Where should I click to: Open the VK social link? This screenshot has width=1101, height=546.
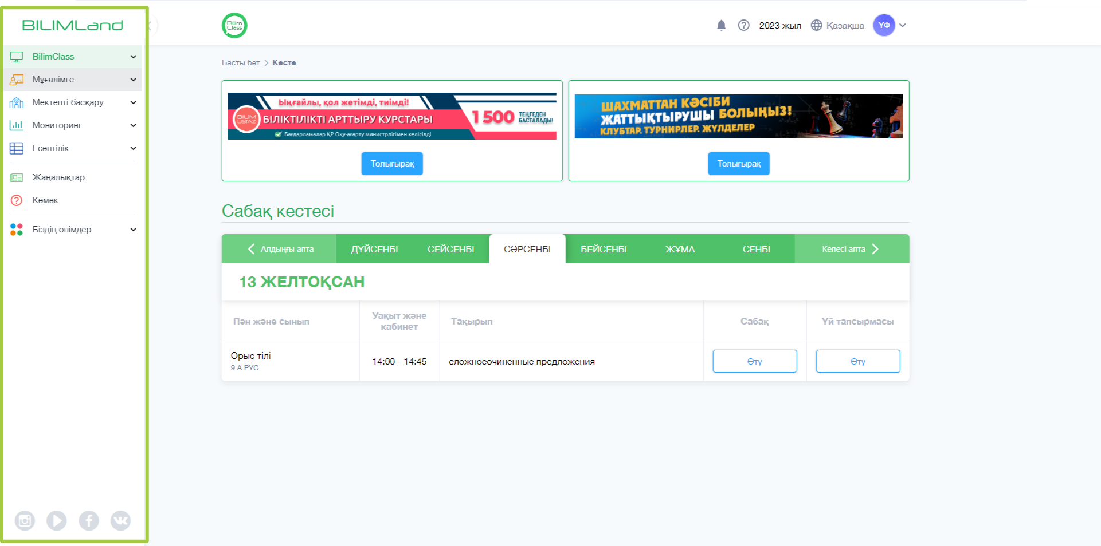120,520
